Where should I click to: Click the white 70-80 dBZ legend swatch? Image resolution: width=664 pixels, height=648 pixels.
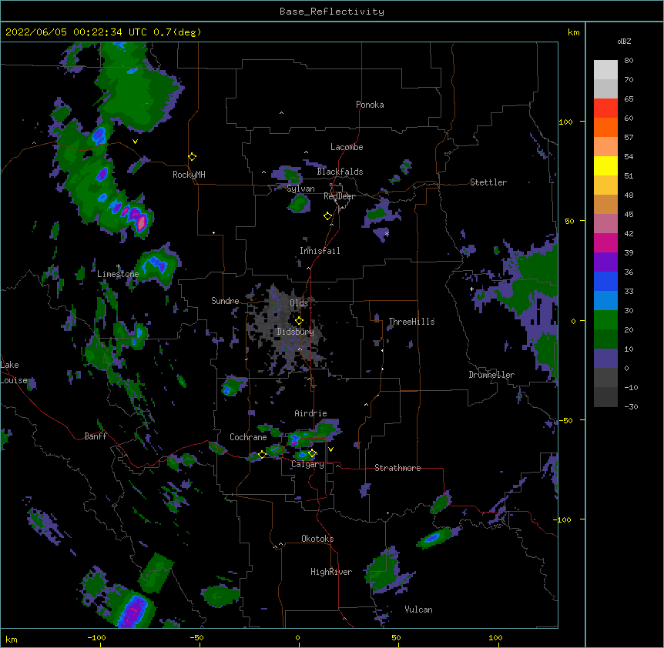click(x=605, y=70)
